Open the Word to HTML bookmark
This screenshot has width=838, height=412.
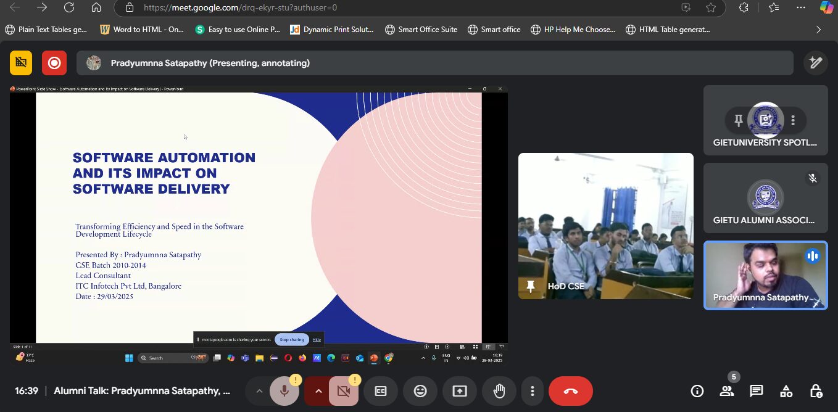tap(142, 29)
